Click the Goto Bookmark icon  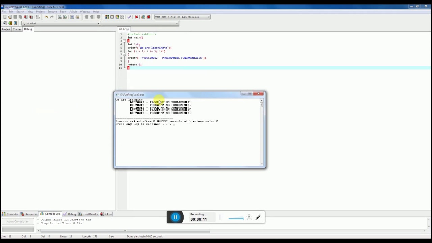coord(15,23)
